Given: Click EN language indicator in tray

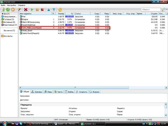Looking at the screenshot, I should tap(144, 124).
